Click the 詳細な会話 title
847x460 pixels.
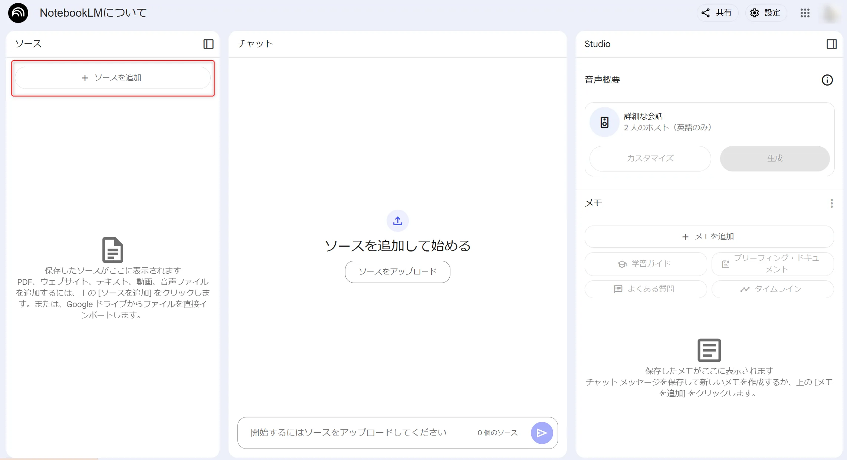coord(643,116)
